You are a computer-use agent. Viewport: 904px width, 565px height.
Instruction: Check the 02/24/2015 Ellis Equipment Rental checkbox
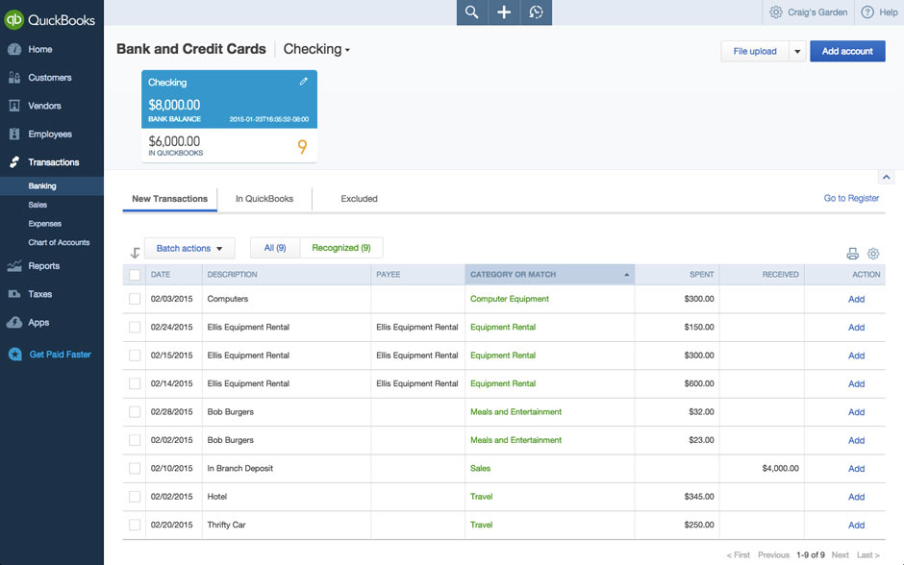pyautogui.click(x=135, y=327)
